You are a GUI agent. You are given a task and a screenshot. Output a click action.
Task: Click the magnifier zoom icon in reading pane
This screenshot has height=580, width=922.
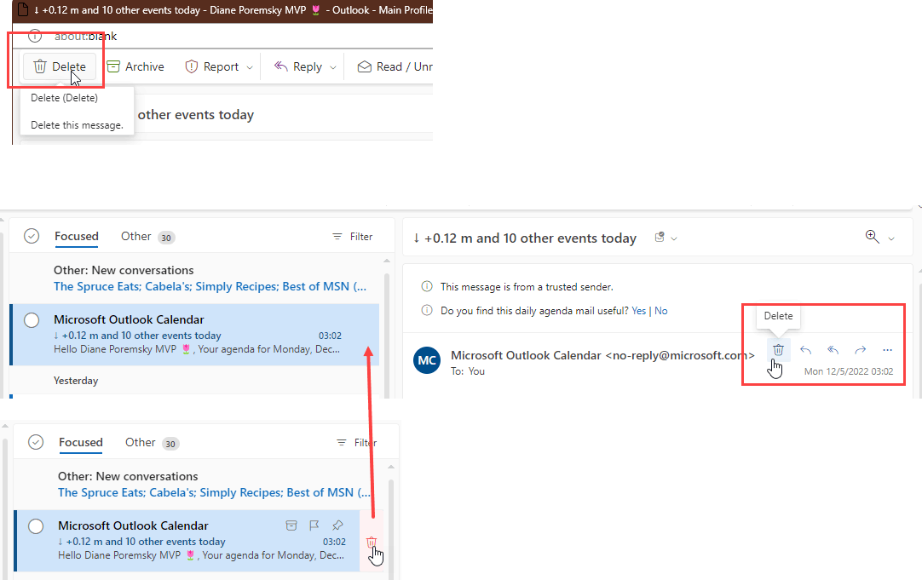pyautogui.click(x=872, y=237)
